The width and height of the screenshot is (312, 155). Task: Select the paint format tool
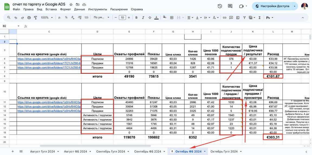(36, 18)
